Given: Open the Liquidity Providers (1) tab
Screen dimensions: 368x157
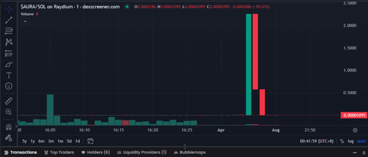Looking at the screenshot, I should pyautogui.click(x=142, y=152).
